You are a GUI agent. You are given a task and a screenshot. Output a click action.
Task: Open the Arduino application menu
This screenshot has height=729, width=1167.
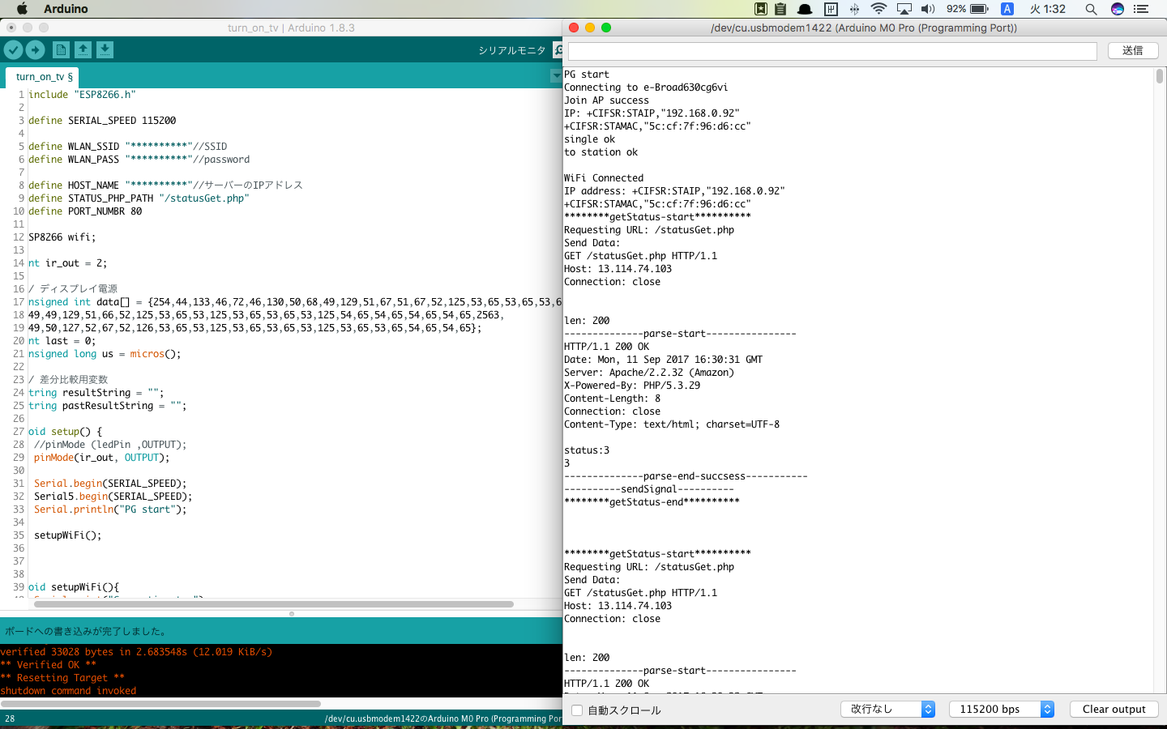(66, 9)
